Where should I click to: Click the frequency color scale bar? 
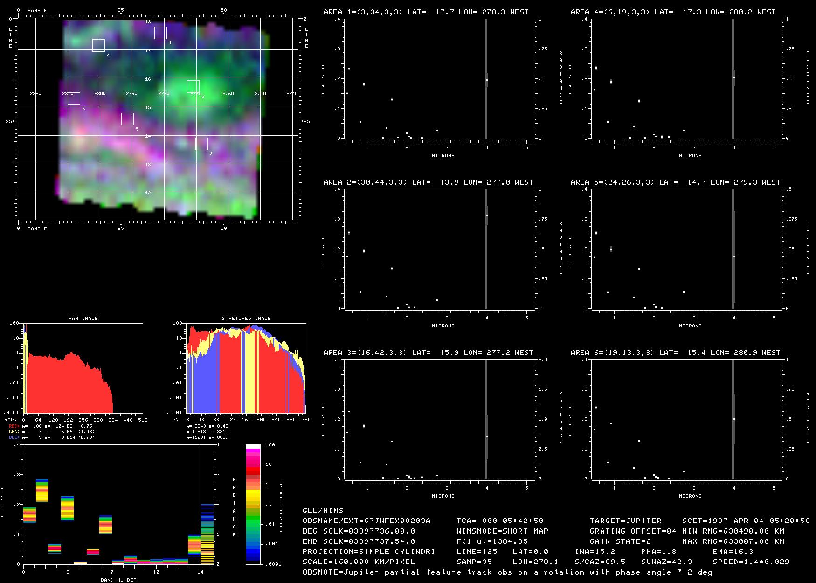pos(253,504)
